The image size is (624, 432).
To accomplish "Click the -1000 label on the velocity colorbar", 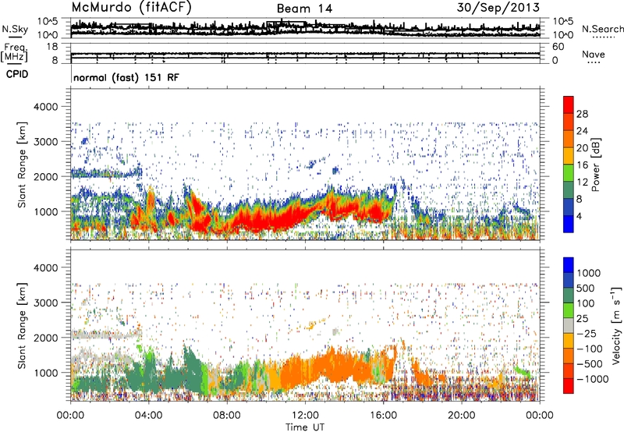I will [x=593, y=379].
